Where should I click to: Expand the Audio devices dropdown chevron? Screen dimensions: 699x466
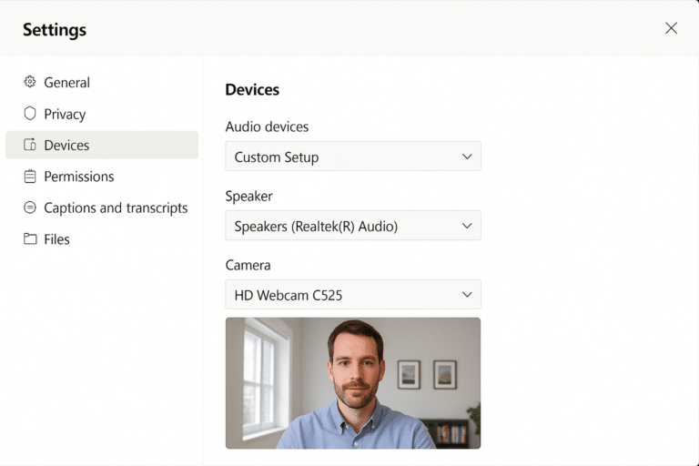click(x=467, y=157)
